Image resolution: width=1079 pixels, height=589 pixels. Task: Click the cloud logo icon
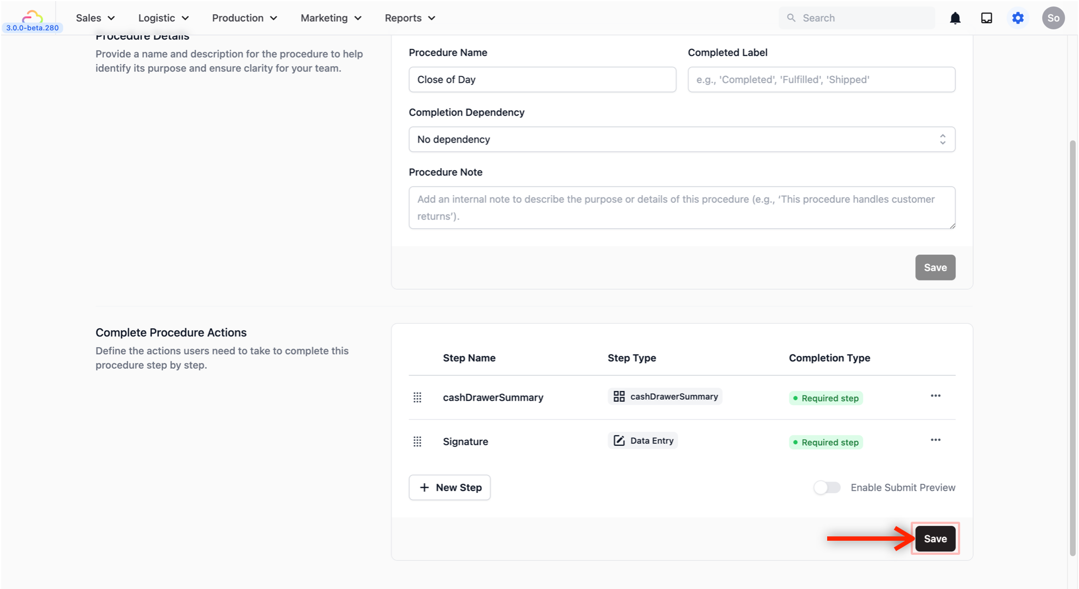click(32, 15)
